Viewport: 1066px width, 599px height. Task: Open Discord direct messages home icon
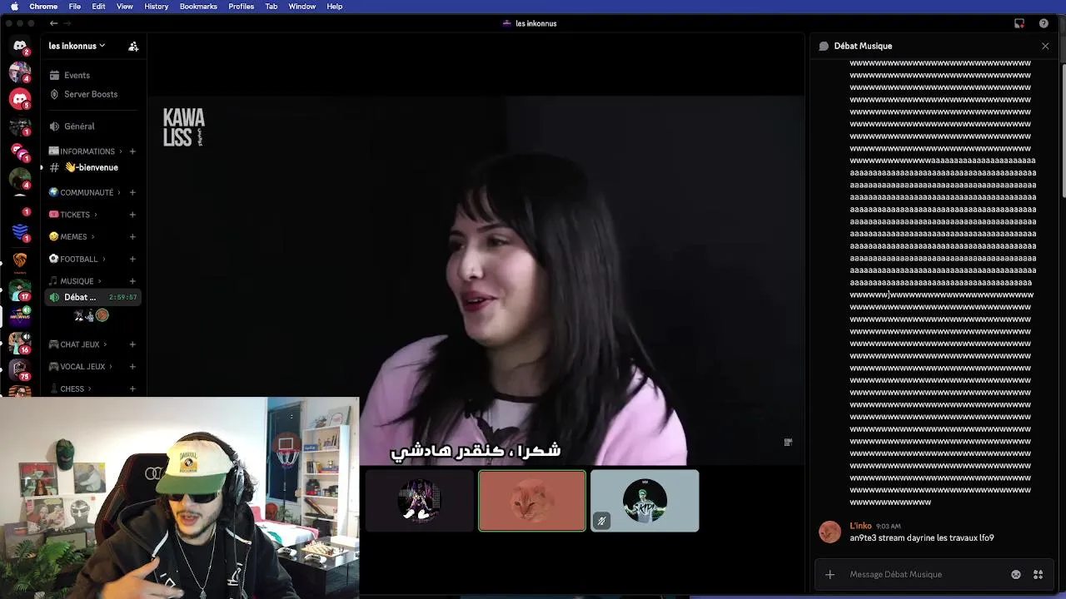click(x=20, y=46)
